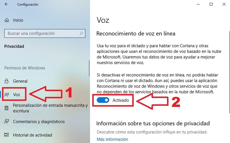This screenshot has height=143, width=230.
Task: Go to Inicio settings home
Action: point(18,20)
